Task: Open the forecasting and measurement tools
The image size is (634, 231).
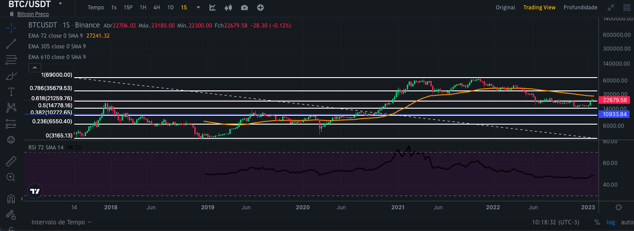Action: 11,124
